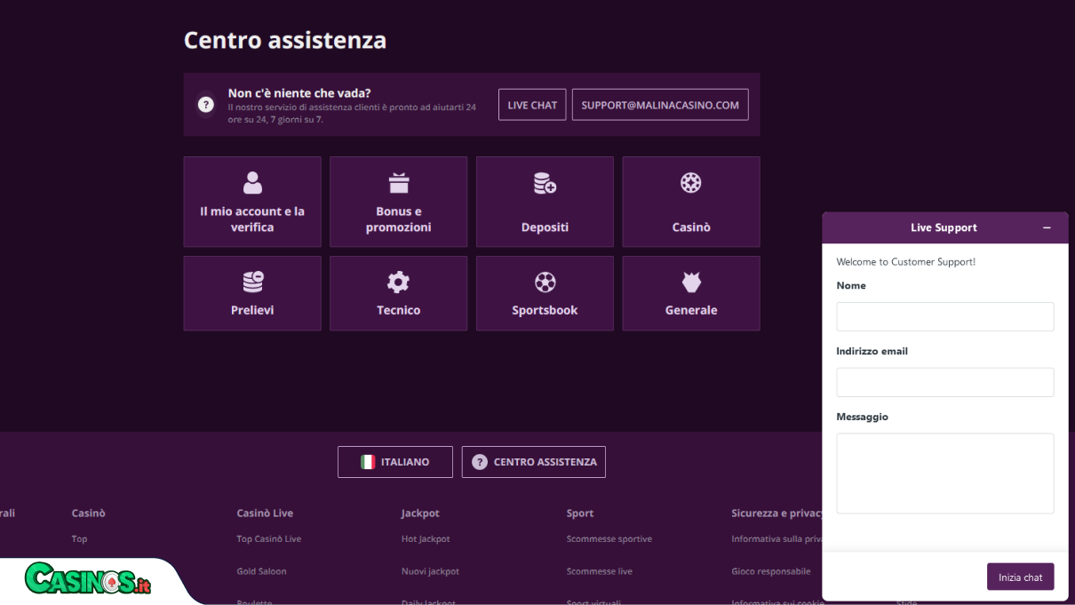Screen dimensions: 1075x605
Task: Open the Casinò chip category
Action: [x=691, y=202]
